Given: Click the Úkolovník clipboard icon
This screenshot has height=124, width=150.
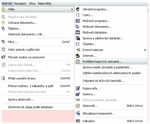Looking at the screenshot, I should coord(78,106).
